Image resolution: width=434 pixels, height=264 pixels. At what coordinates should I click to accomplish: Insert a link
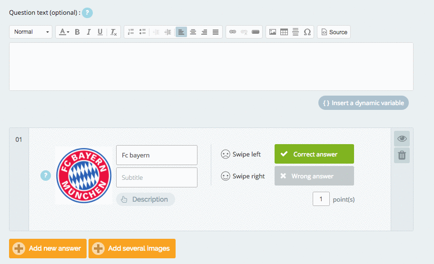point(233,32)
